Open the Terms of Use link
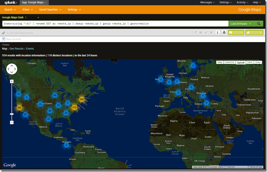The height and width of the screenshot is (172, 267). [x=256, y=167]
